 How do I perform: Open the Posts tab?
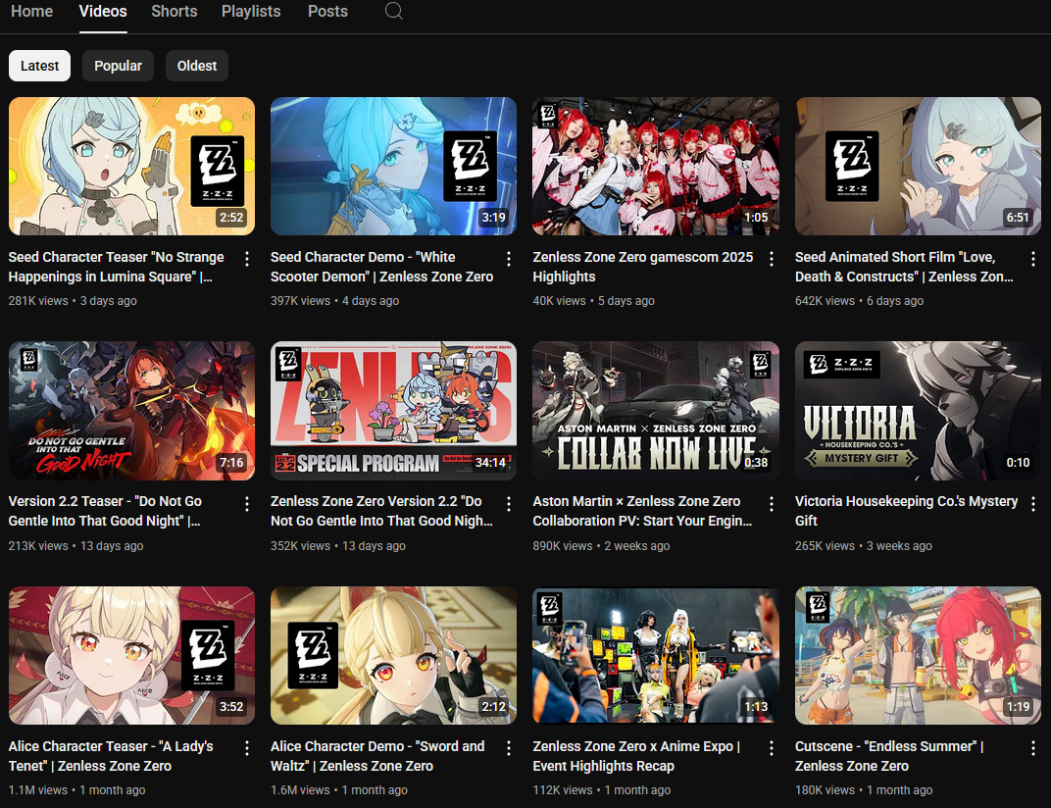327,12
